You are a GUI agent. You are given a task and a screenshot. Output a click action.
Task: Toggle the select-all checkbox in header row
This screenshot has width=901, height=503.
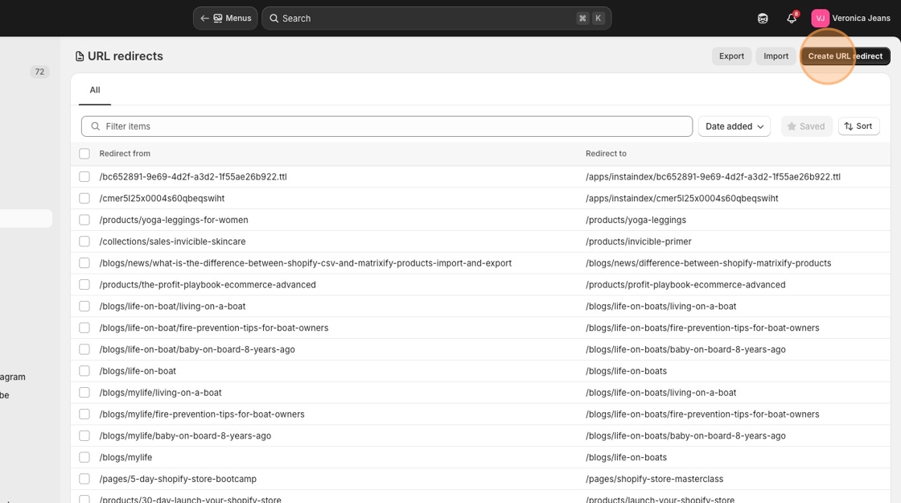tap(84, 154)
